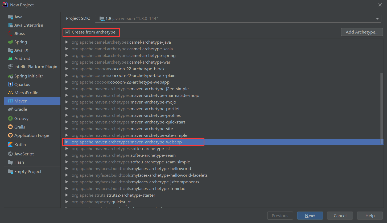Image resolution: width=387 pixels, height=223 pixels.
Task: Select the Gradle project type
Action: coord(32,109)
